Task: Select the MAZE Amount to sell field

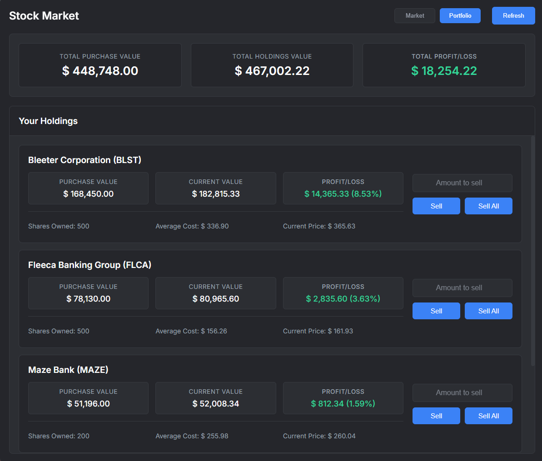Action: click(x=462, y=392)
